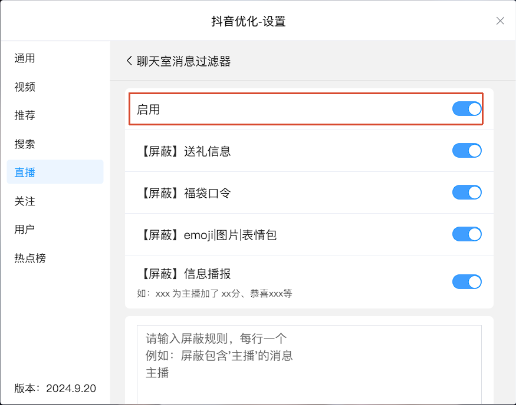Image resolution: width=516 pixels, height=405 pixels.
Task: Switch to the 搜索 section
Action: [55, 144]
